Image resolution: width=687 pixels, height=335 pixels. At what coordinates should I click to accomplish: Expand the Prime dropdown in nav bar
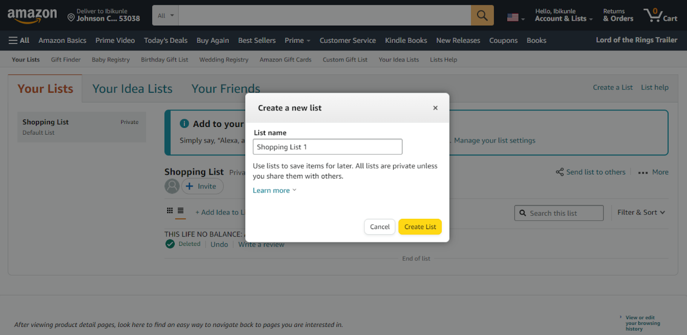pos(297,40)
